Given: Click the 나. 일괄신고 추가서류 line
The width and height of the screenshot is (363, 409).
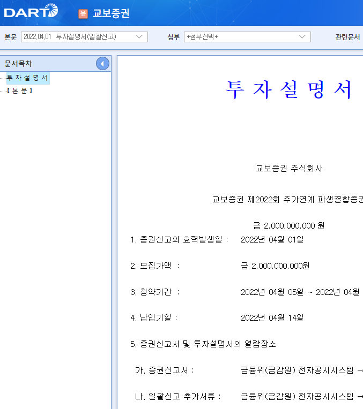Looking at the screenshot, I should [x=178, y=397].
